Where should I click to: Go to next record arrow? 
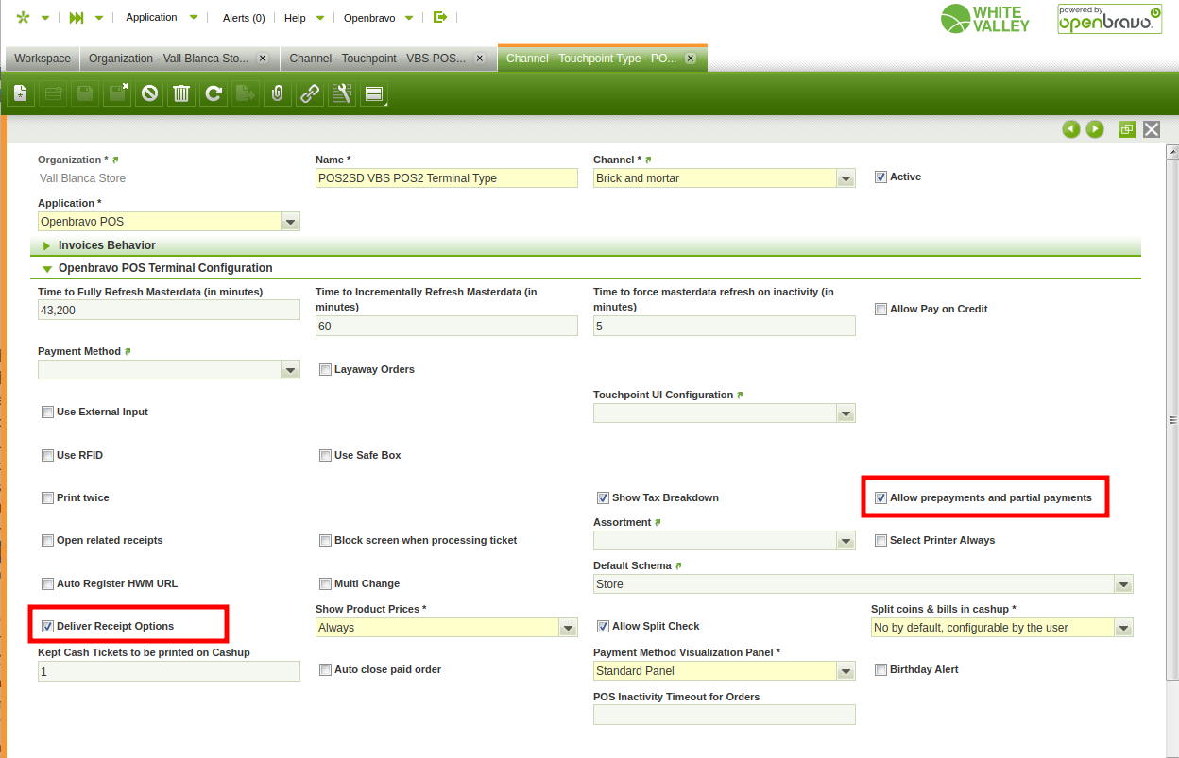coord(1095,129)
